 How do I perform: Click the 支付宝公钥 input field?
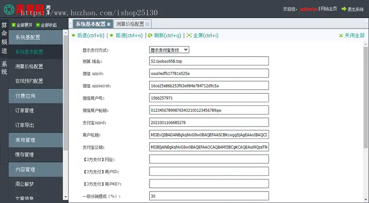point(209,147)
